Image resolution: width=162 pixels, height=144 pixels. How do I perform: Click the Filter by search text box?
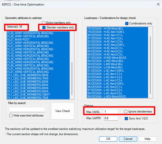coord(27,110)
